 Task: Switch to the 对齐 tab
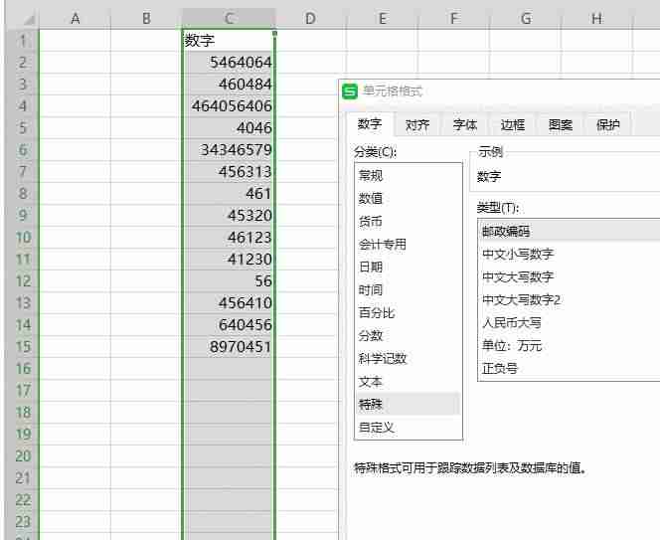(417, 124)
